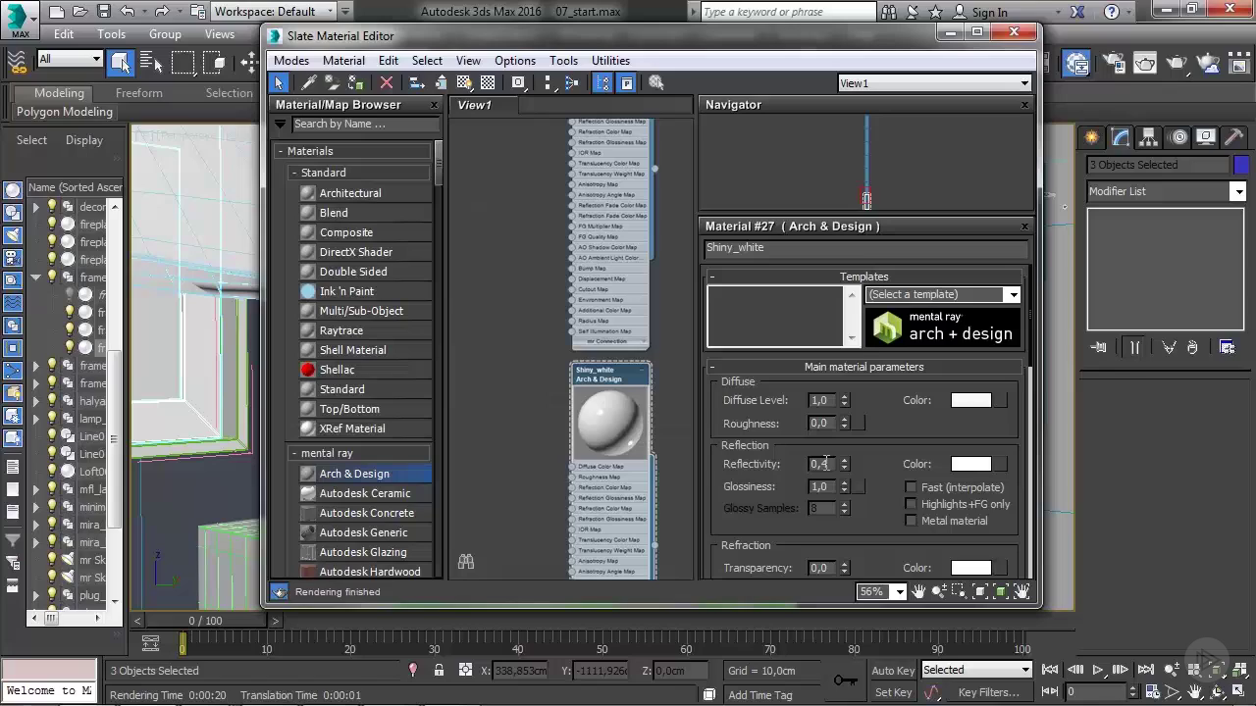Click binoculars search icon in View1
This screenshot has width=1256, height=706.
[466, 562]
